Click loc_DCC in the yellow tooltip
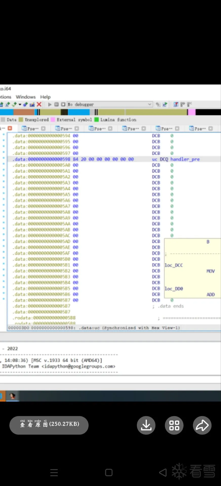Screen dimensions: 221x486 tap(174, 265)
